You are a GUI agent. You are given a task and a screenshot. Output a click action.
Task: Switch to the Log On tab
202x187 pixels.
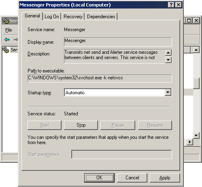pos(52,17)
